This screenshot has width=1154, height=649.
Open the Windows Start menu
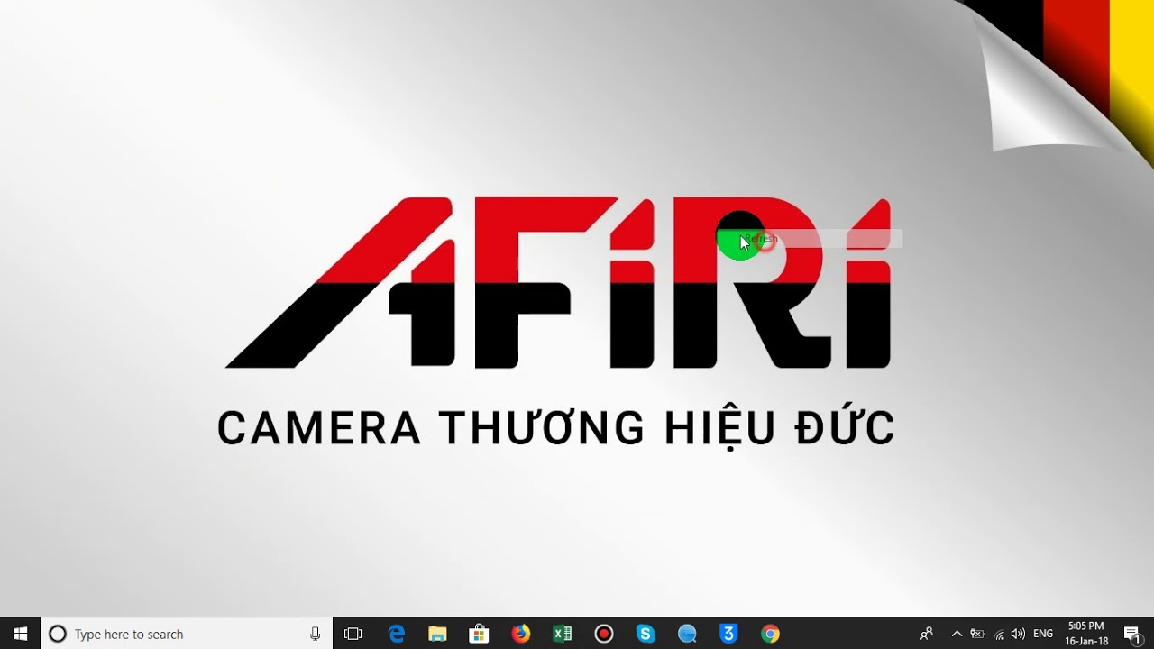[20, 634]
